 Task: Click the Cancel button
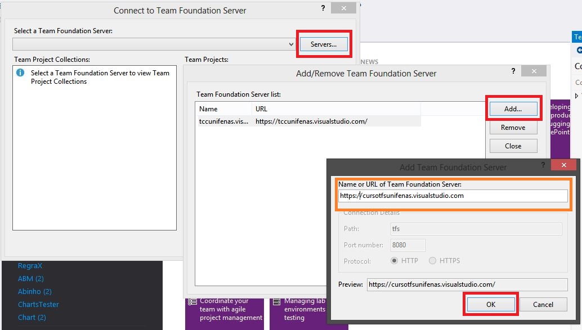(543, 304)
